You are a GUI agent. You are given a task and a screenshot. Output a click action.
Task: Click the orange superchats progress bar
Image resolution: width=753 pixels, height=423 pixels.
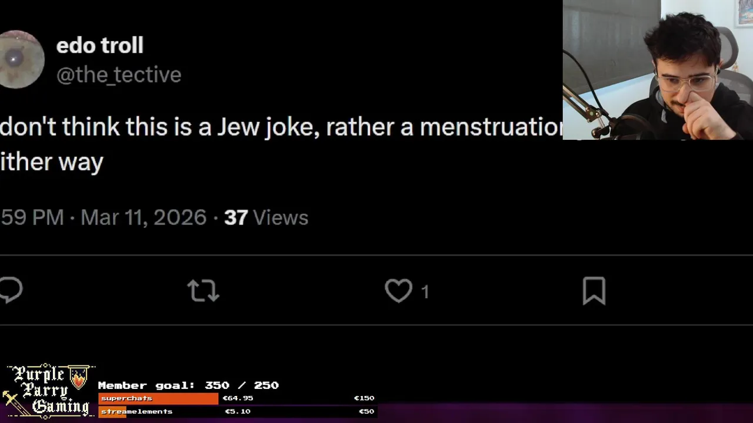(x=158, y=398)
